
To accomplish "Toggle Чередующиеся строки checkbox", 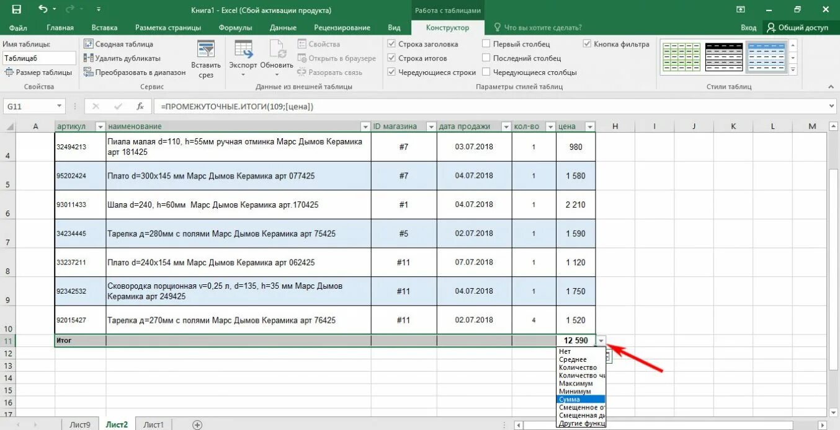I will coord(391,72).
